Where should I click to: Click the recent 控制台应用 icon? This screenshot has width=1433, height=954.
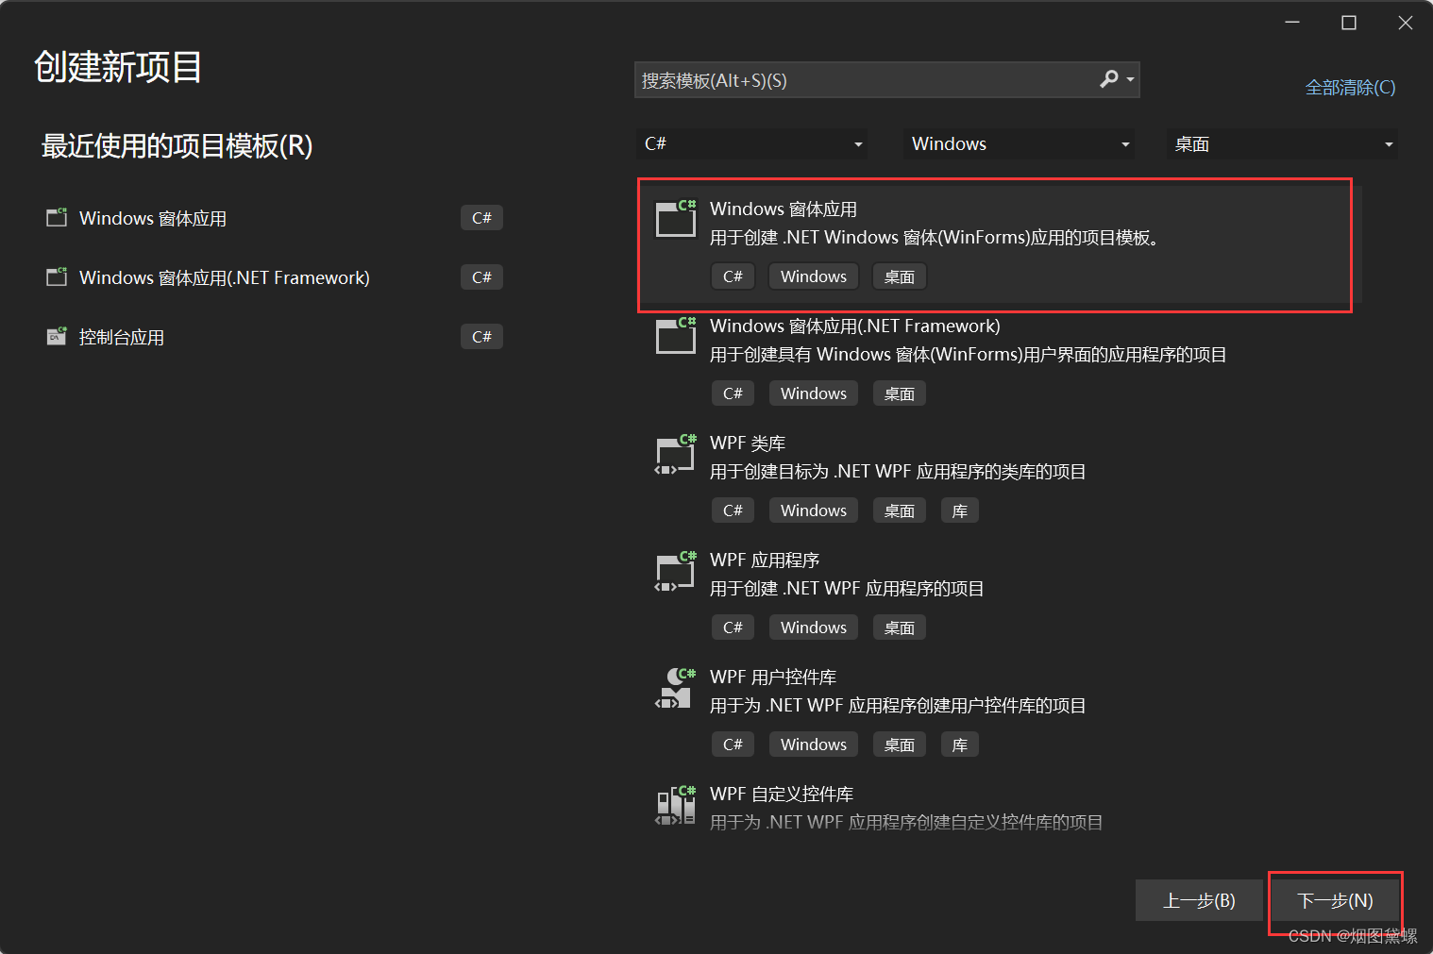point(57,336)
